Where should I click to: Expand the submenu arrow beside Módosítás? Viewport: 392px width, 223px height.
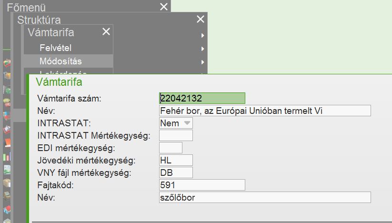point(202,61)
